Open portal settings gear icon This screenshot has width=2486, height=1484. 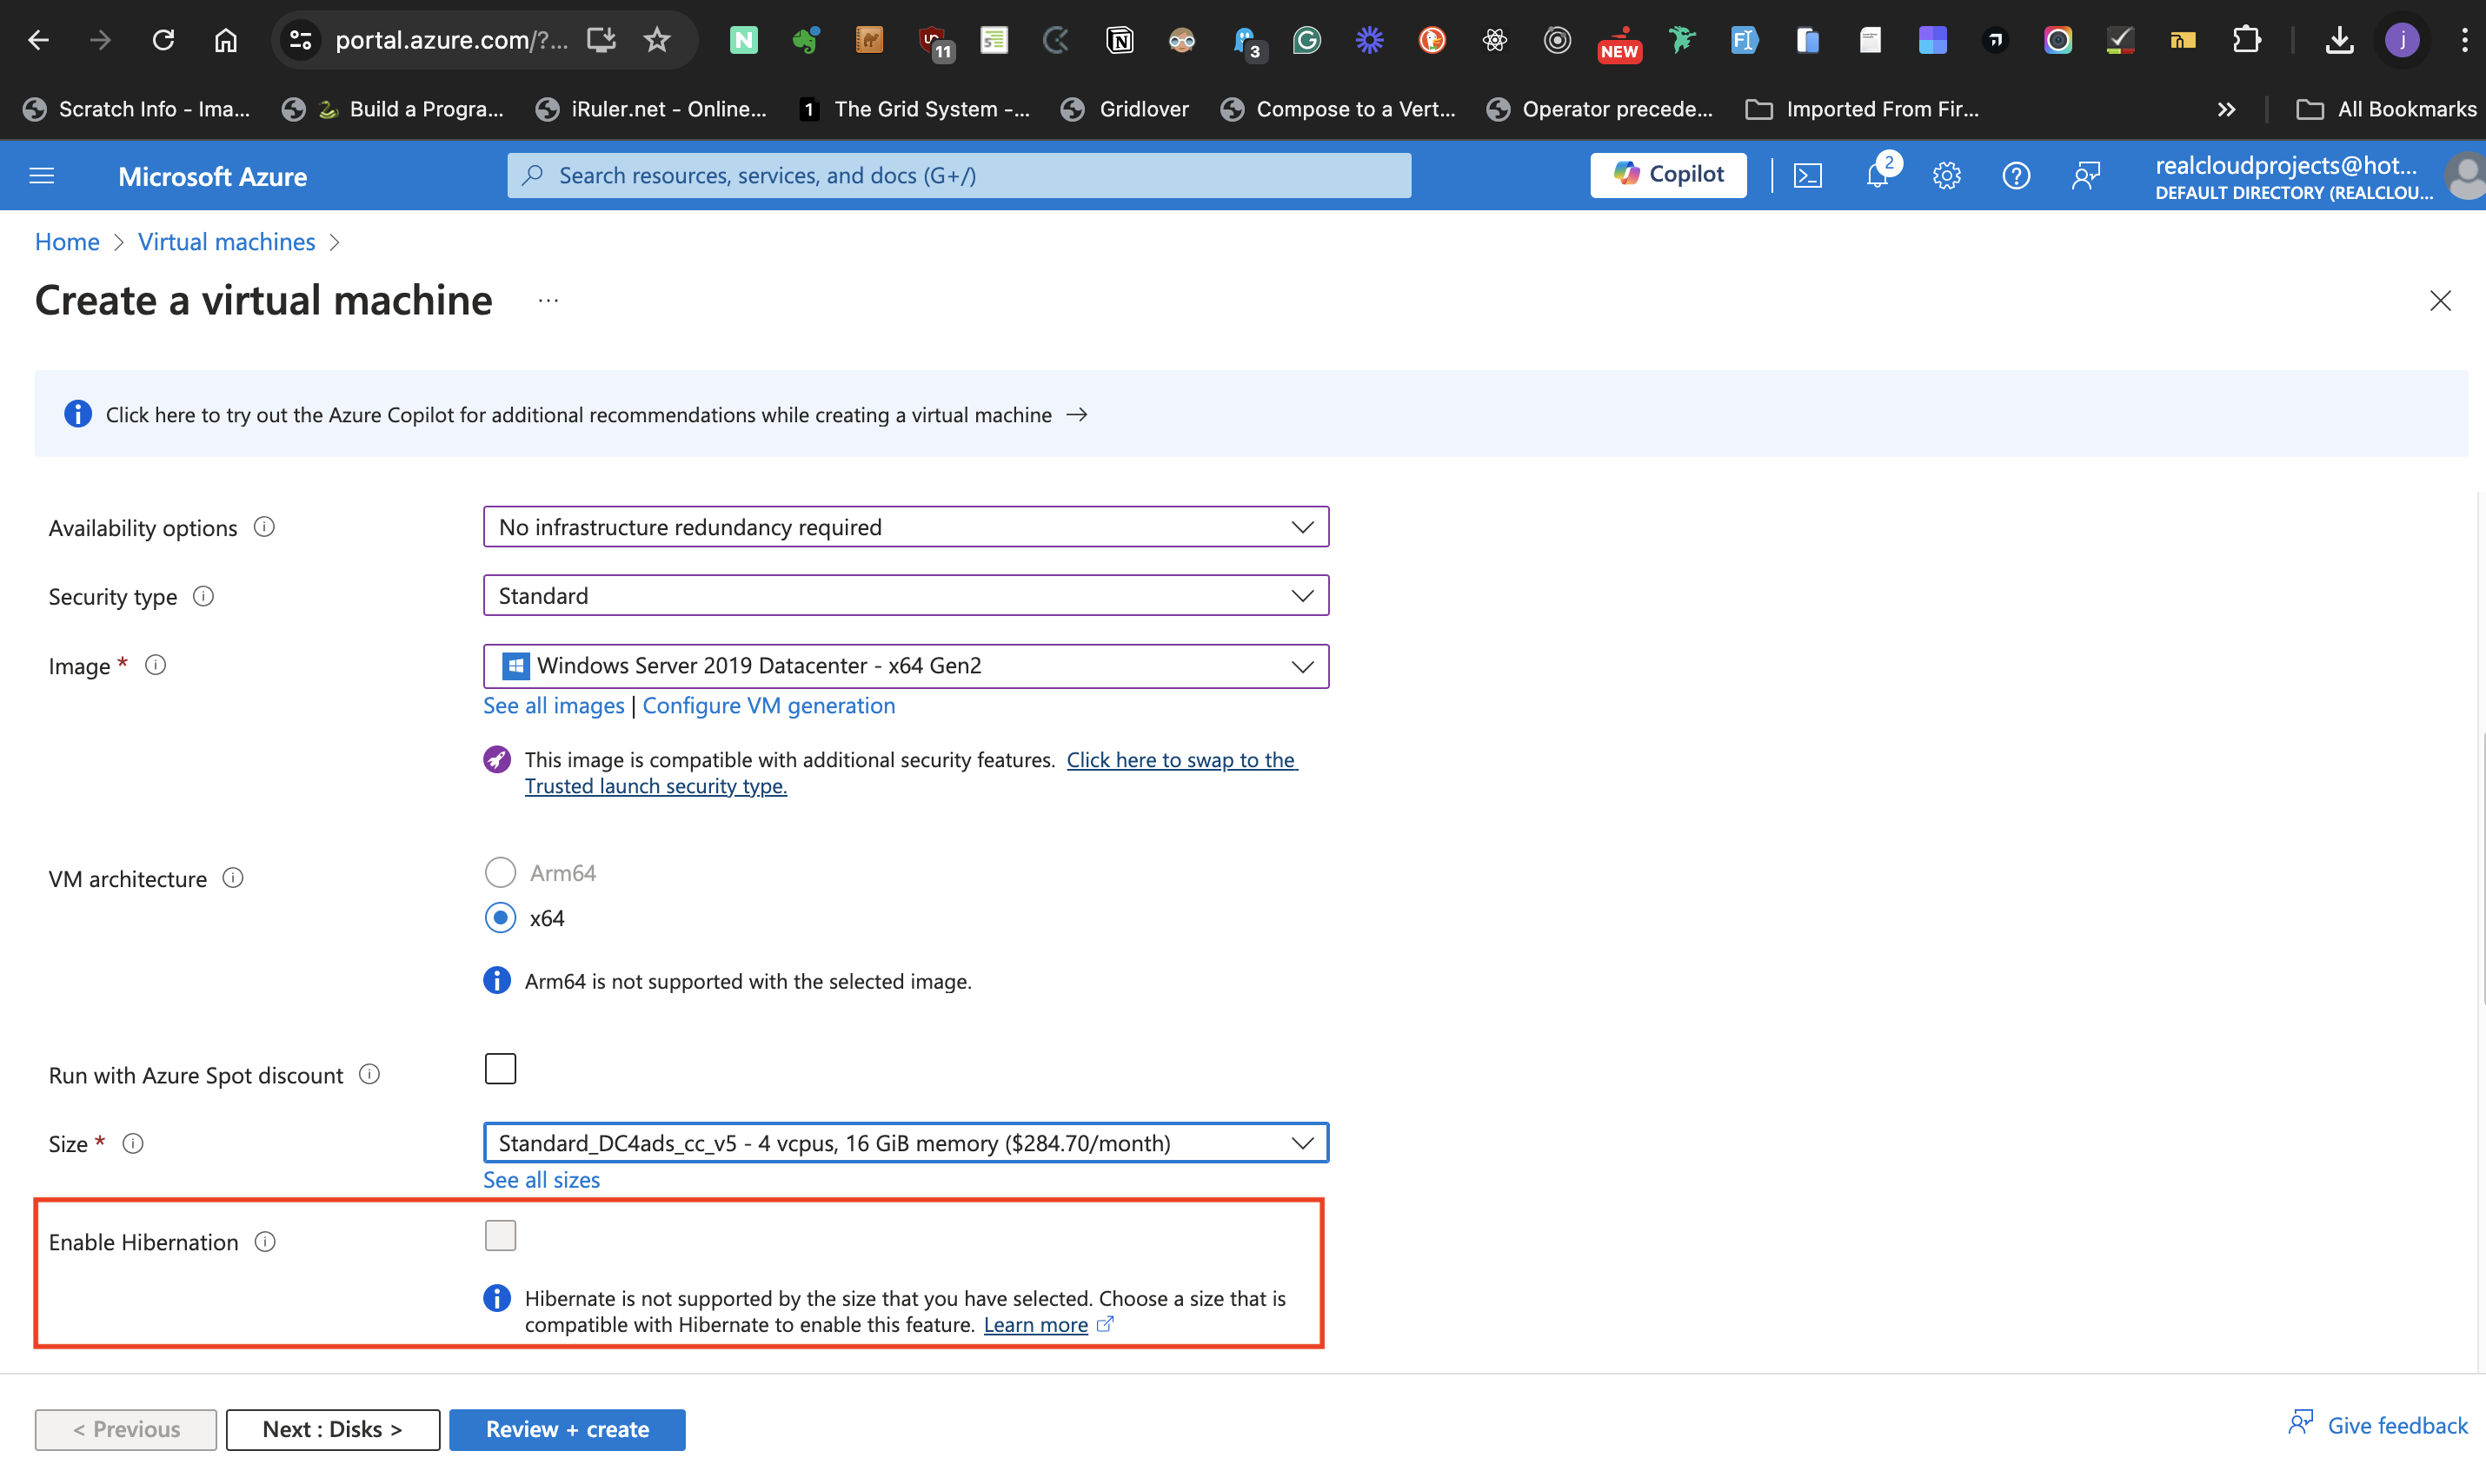(1946, 176)
